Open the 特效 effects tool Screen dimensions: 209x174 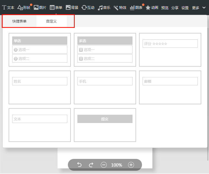(x=120, y=8)
